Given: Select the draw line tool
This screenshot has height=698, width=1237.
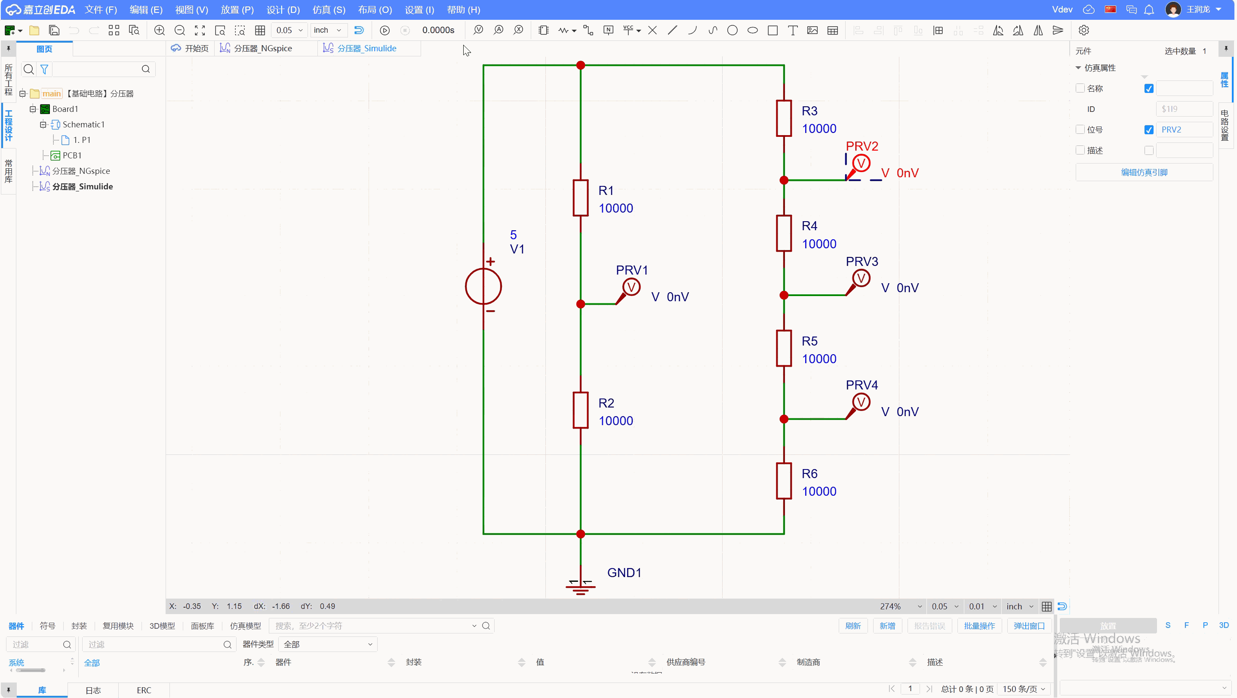Looking at the screenshot, I should (672, 30).
